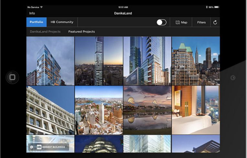
Task: Tap the Honest Buildings HB logo
Action: [x=39, y=147]
